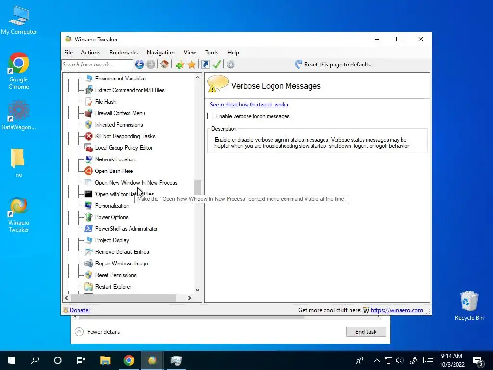Open the Bookmarks menu
The height and width of the screenshot is (370, 493).
click(124, 53)
